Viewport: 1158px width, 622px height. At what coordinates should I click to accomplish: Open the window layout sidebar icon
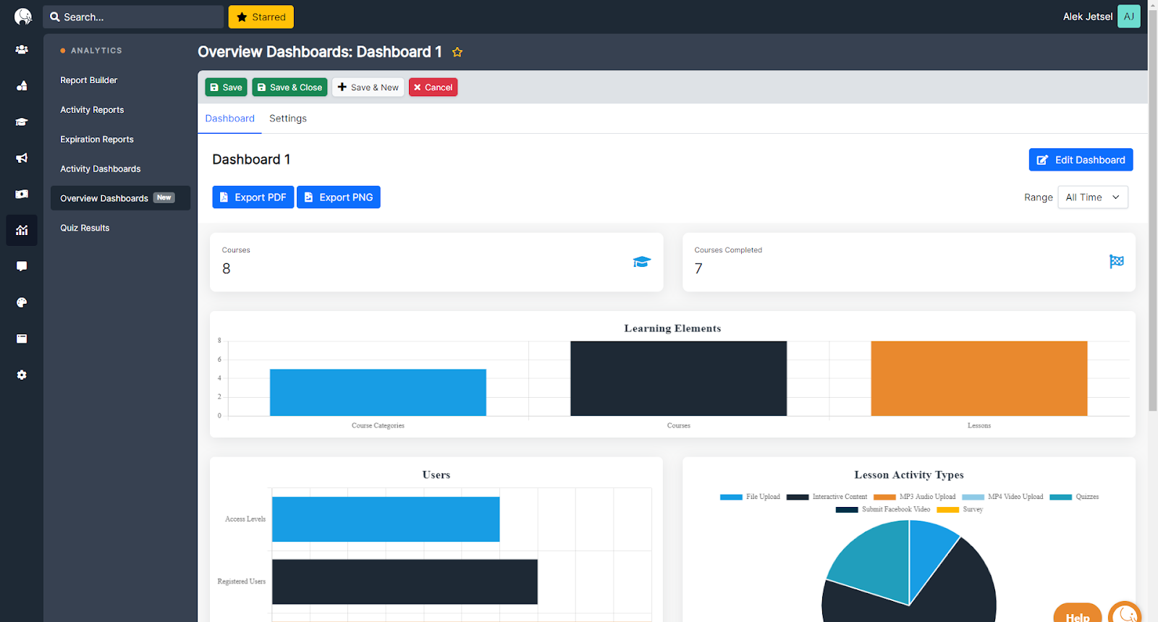22,338
